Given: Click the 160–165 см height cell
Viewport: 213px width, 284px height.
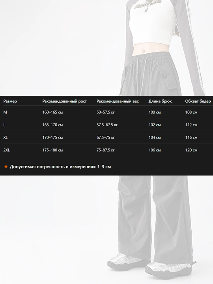Looking at the screenshot, I should coord(52,112).
